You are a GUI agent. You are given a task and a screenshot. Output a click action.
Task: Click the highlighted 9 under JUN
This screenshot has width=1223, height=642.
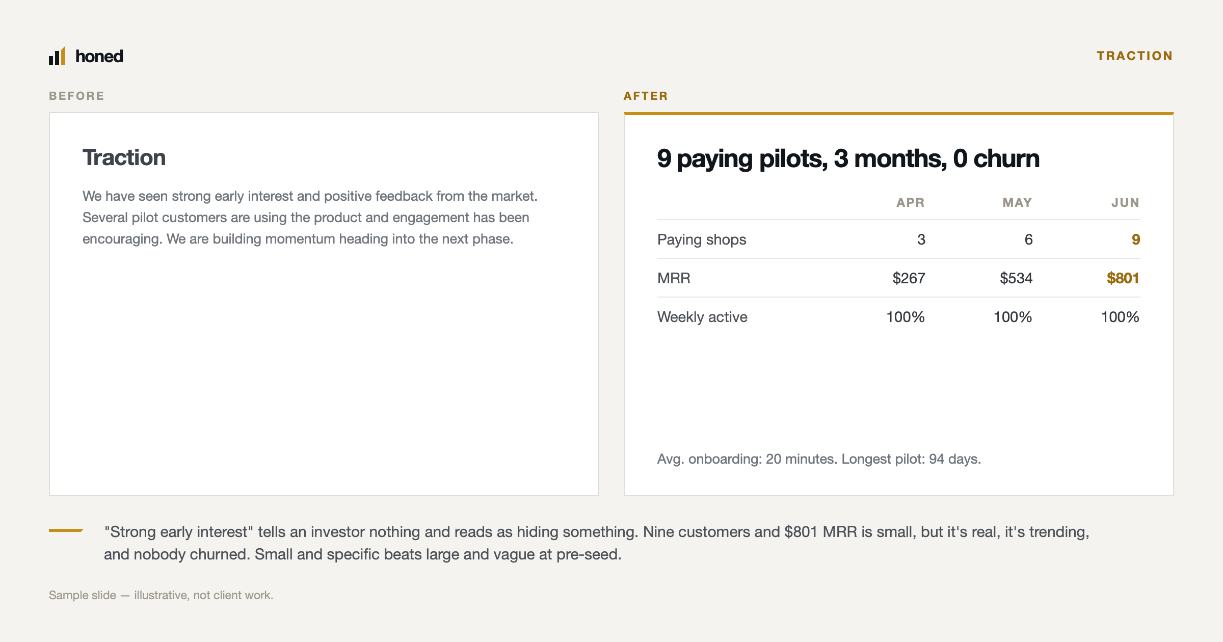click(x=1136, y=239)
